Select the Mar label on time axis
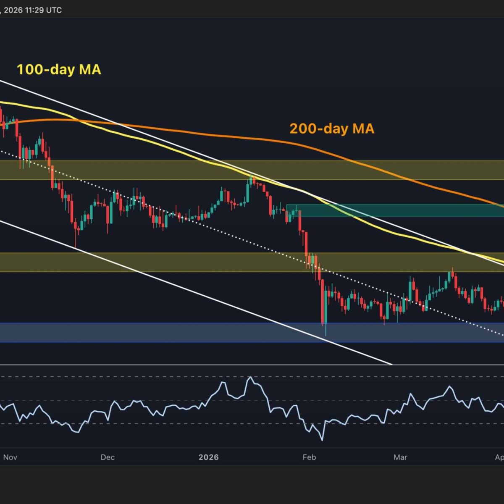504x504 pixels. tap(400, 457)
